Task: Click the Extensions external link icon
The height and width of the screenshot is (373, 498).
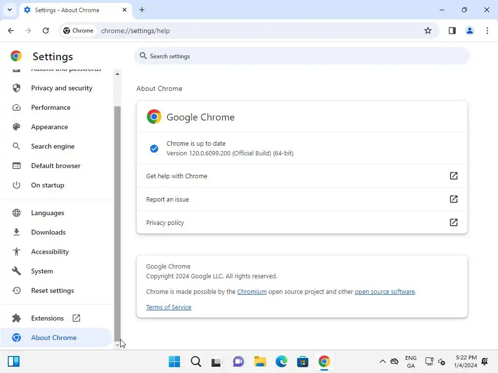Action: [x=76, y=318]
